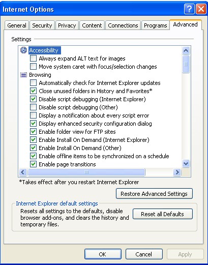Image resolution: width=208 pixels, height=265 pixels.
Task: Click Restore Advanced Settings button
Action: (x=154, y=194)
